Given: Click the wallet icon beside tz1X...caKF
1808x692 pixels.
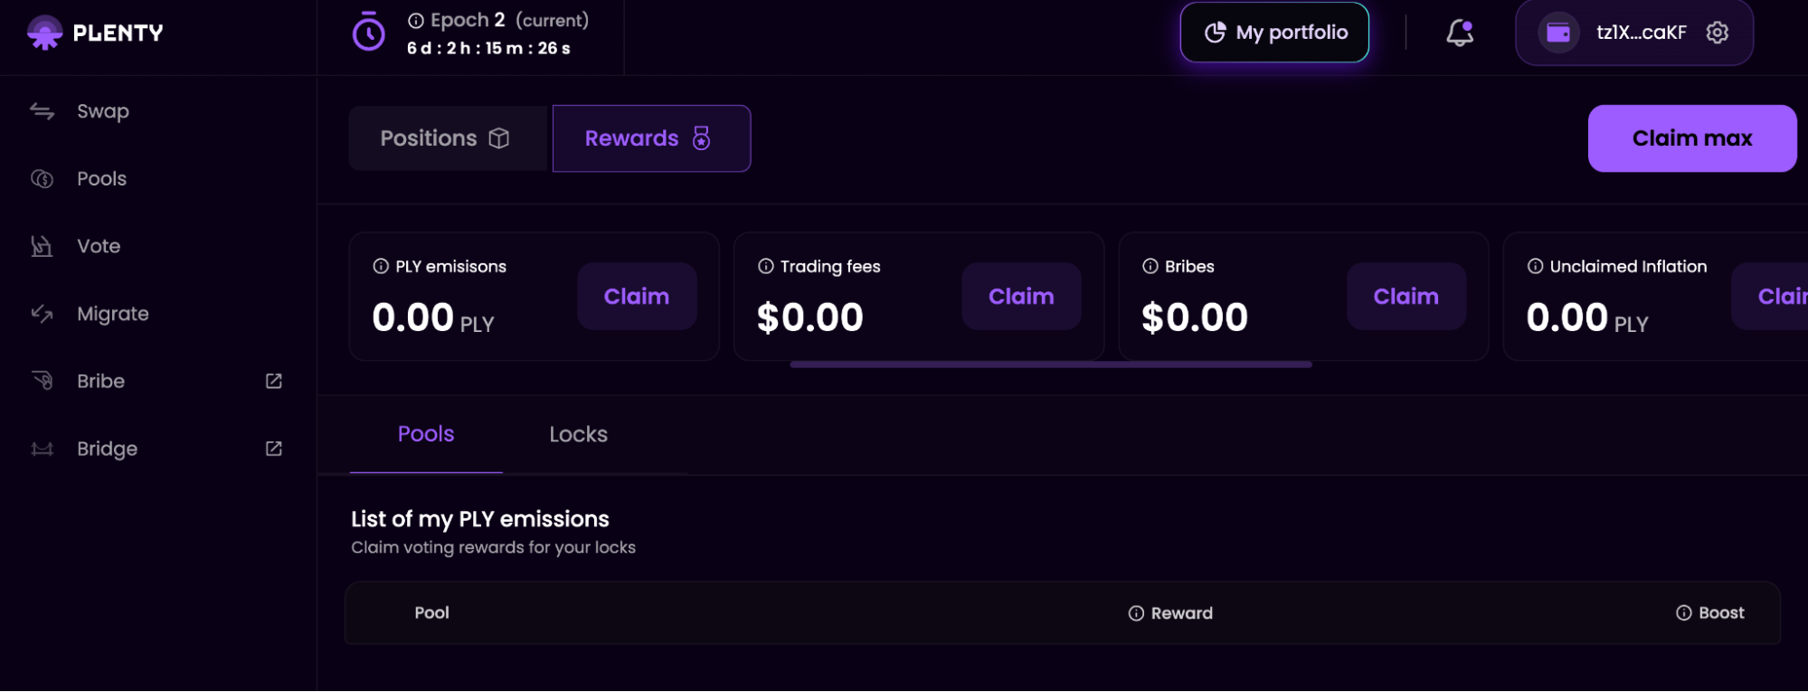Looking at the screenshot, I should [1557, 33].
